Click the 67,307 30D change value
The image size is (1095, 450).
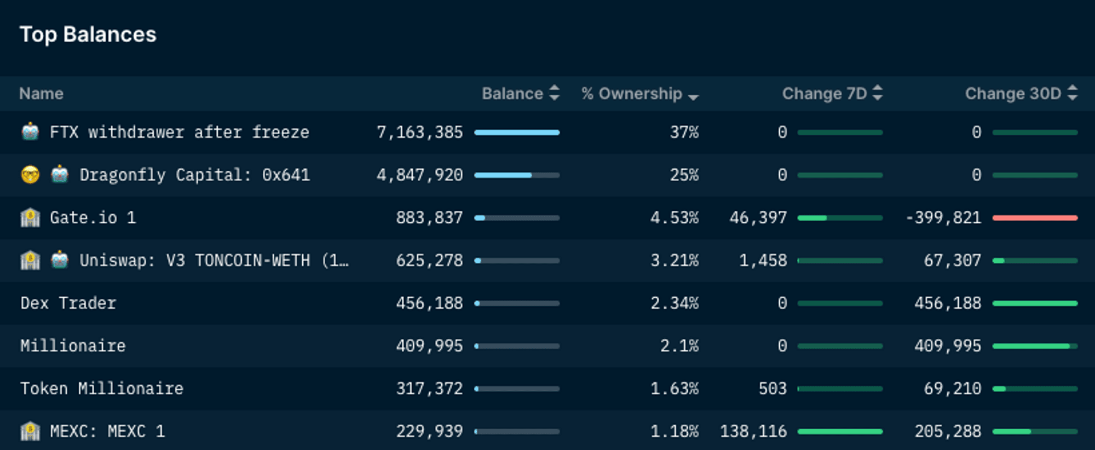point(953,260)
